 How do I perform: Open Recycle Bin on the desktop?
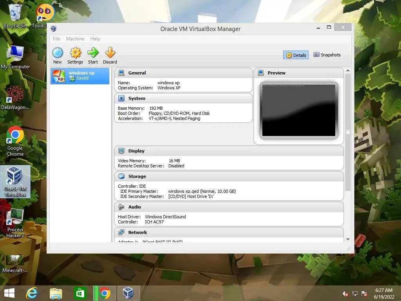click(x=15, y=16)
